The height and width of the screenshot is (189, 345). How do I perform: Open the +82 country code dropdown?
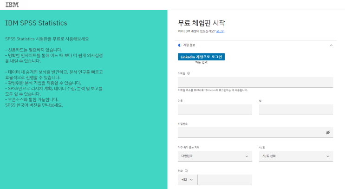coord(188,180)
